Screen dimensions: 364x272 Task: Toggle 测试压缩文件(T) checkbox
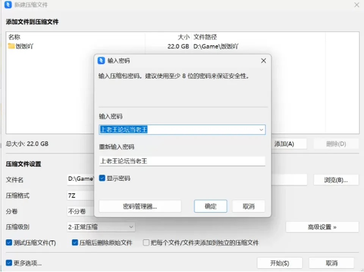click(x=9, y=242)
